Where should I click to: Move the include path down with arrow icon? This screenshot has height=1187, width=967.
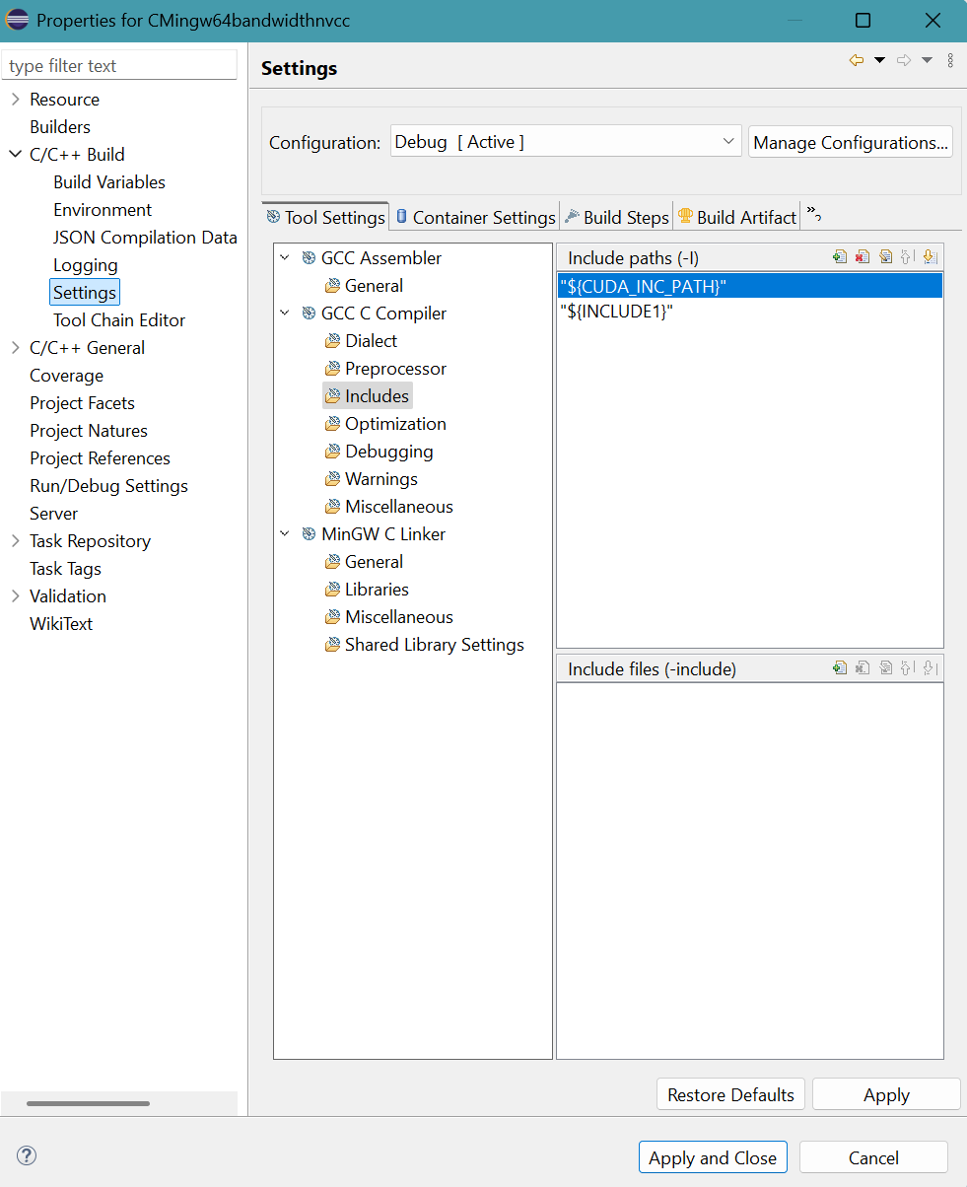click(x=931, y=257)
